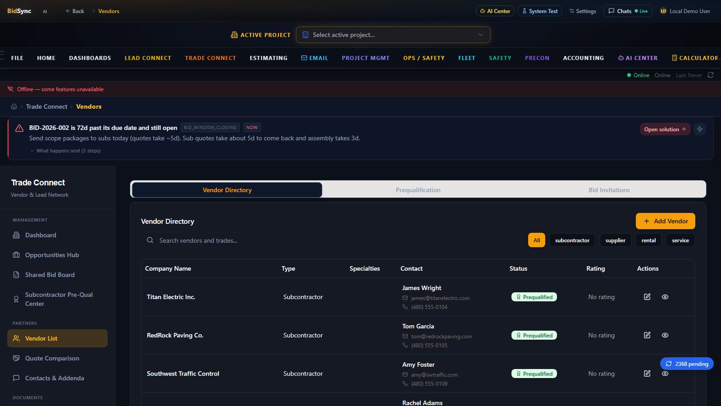Image resolution: width=721 pixels, height=406 pixels.
Task: Click the Add Vendor button
Action: (x=666, y=221)
